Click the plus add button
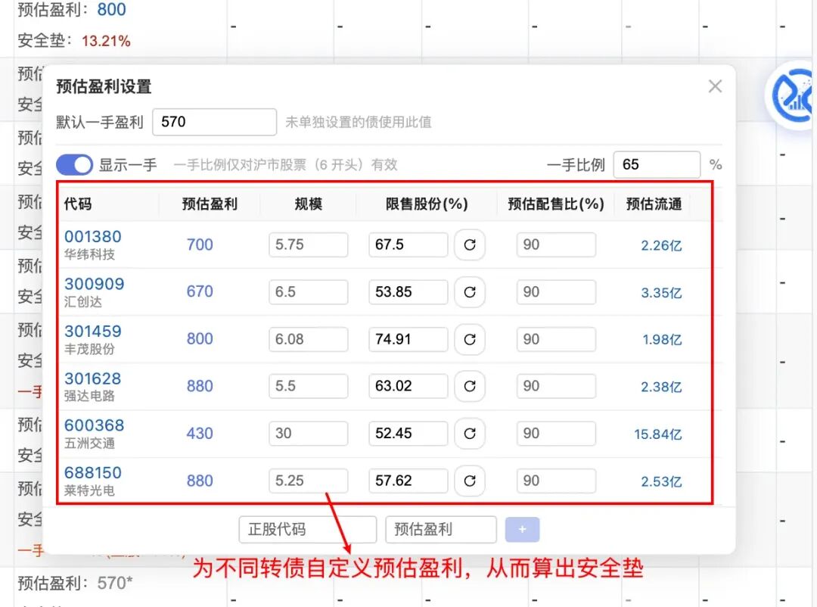Screen dimensions: 817x607 (x=522, y=529)
